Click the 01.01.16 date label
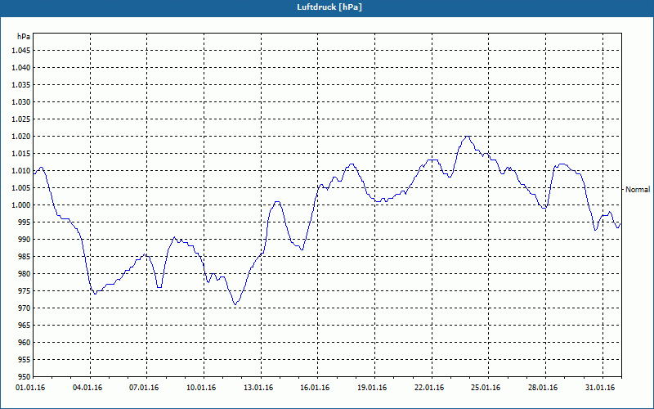This screenshot has width=654, height=409. (x=30, y=388)
